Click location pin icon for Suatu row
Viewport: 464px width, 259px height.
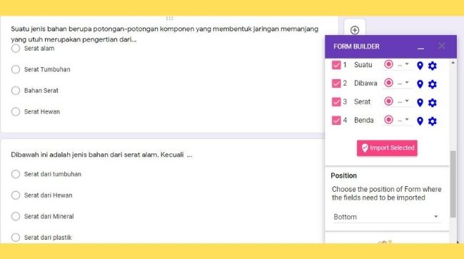tap(420, 66)
